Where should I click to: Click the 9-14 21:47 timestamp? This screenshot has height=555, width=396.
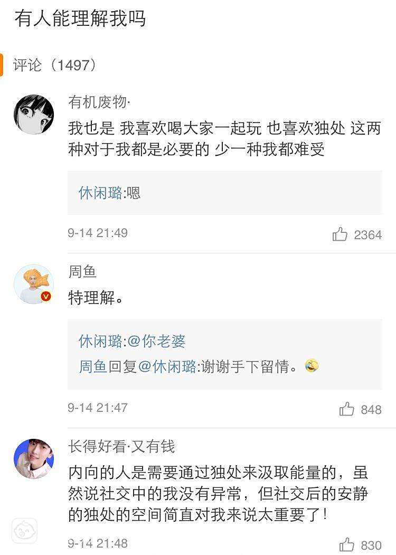(98, 408)
